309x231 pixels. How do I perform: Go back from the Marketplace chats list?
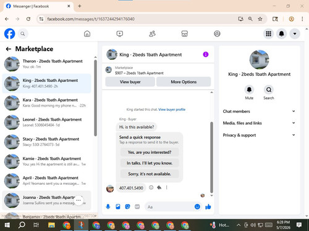coord(9,49)
